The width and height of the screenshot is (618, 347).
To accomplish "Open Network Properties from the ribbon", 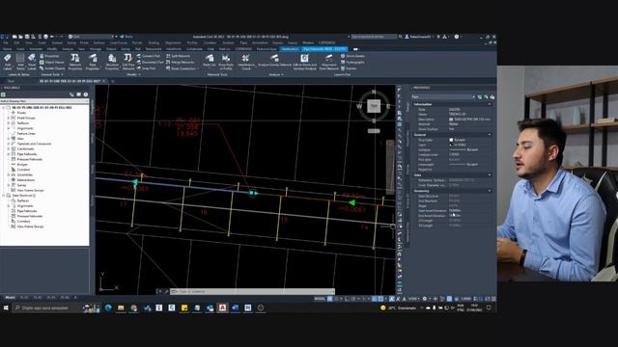I will pos(75,62).
